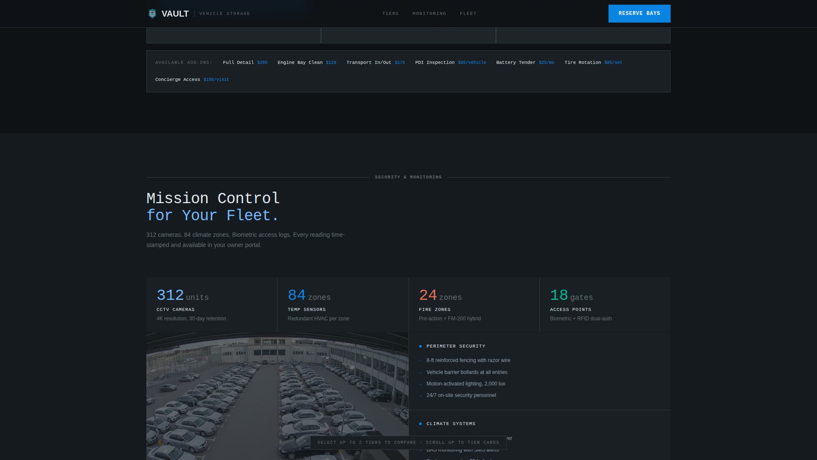The height and width of the screenshot is (460, 817).
Task: Collapse the AVAILABLE ADD-ONS panel
Action: click(x=183, y=62)
